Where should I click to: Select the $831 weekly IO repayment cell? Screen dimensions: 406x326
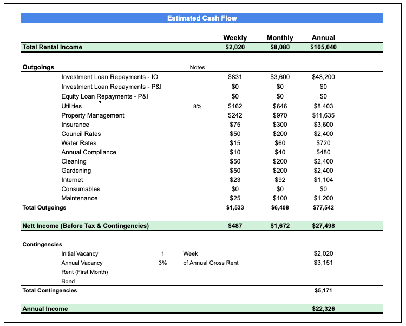point(235,77)
